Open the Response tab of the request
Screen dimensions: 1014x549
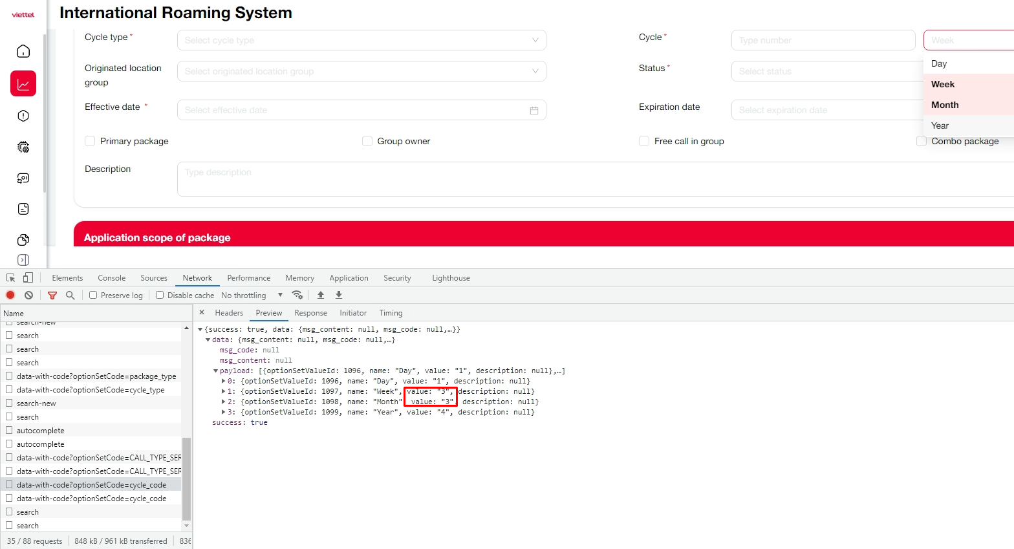point(310,313)
